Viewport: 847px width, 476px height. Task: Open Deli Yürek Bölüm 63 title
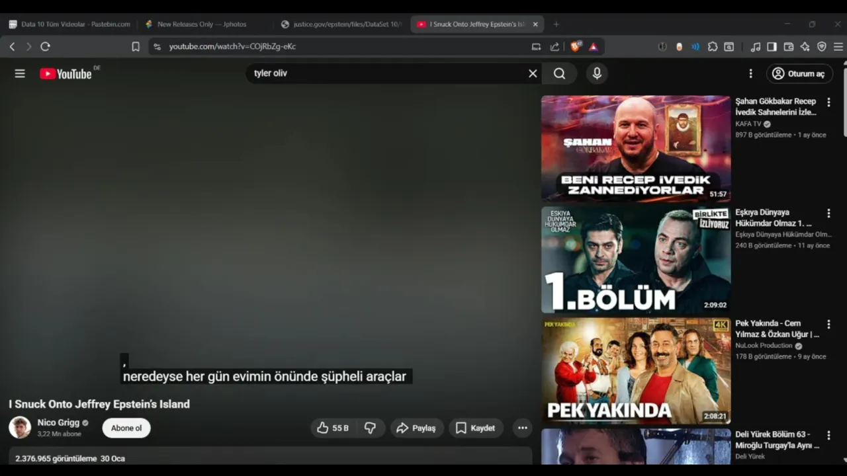tap(778, 440)
